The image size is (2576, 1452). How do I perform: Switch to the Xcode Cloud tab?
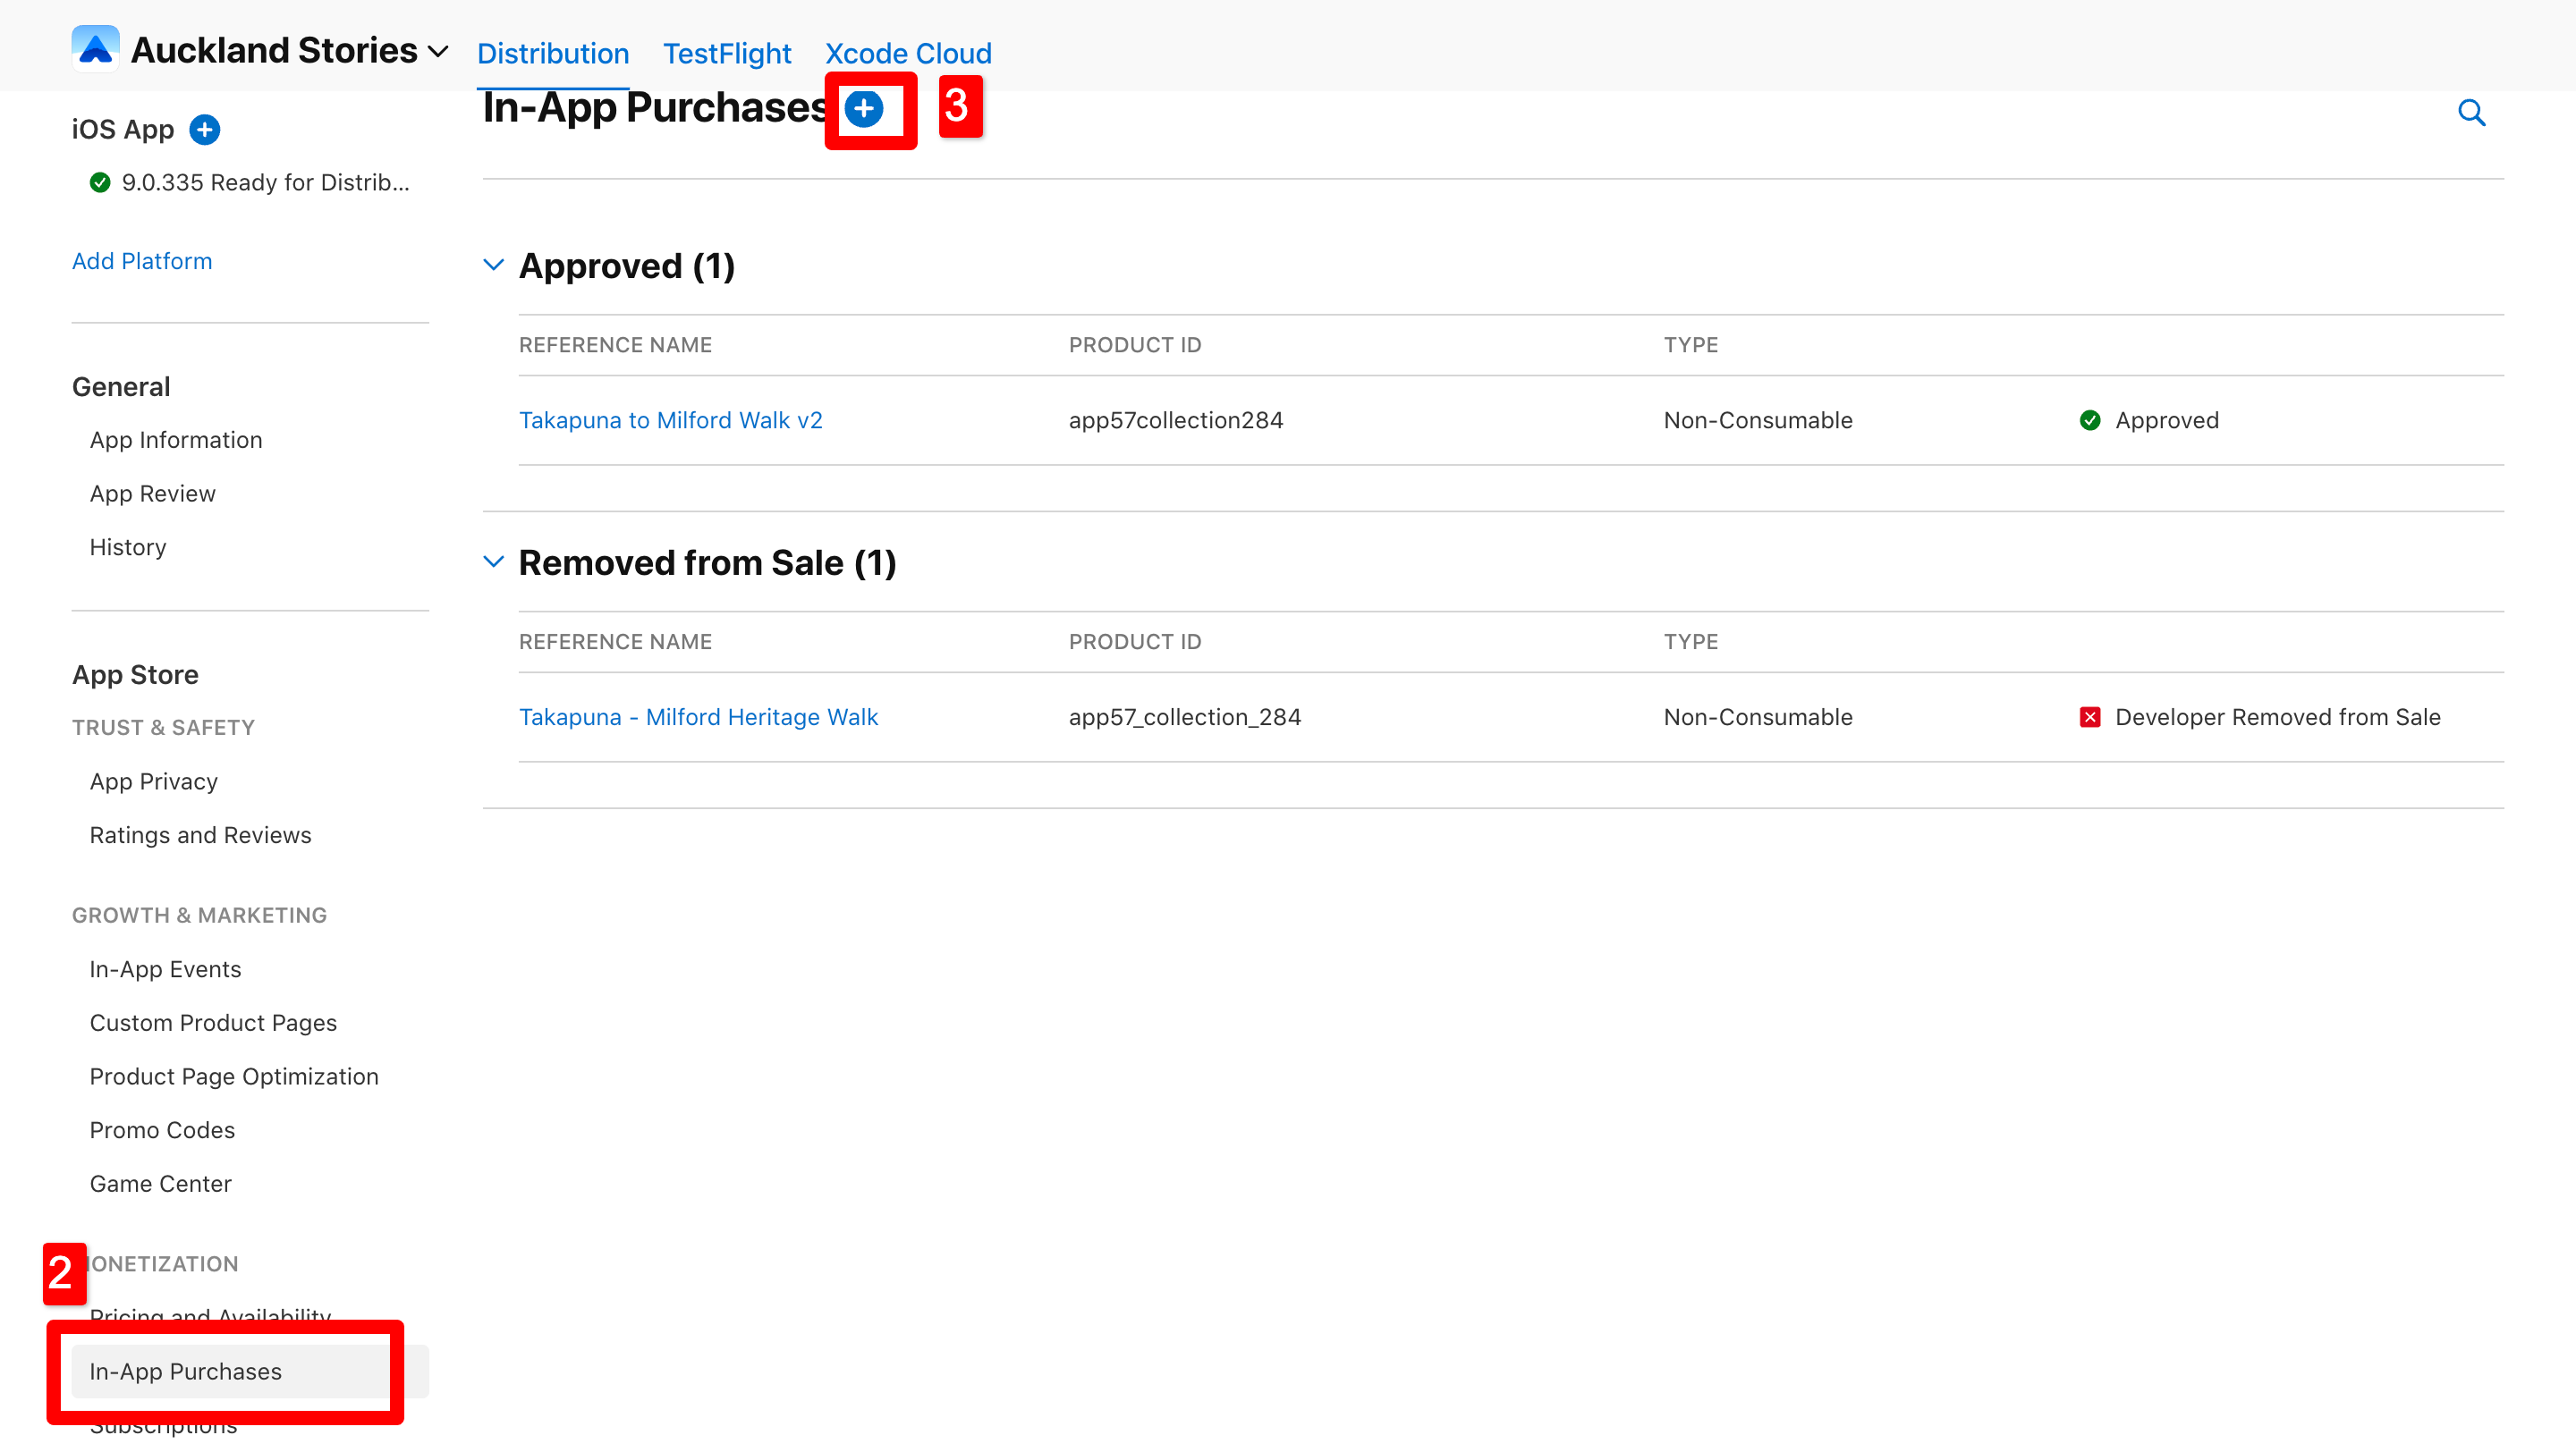907,53
